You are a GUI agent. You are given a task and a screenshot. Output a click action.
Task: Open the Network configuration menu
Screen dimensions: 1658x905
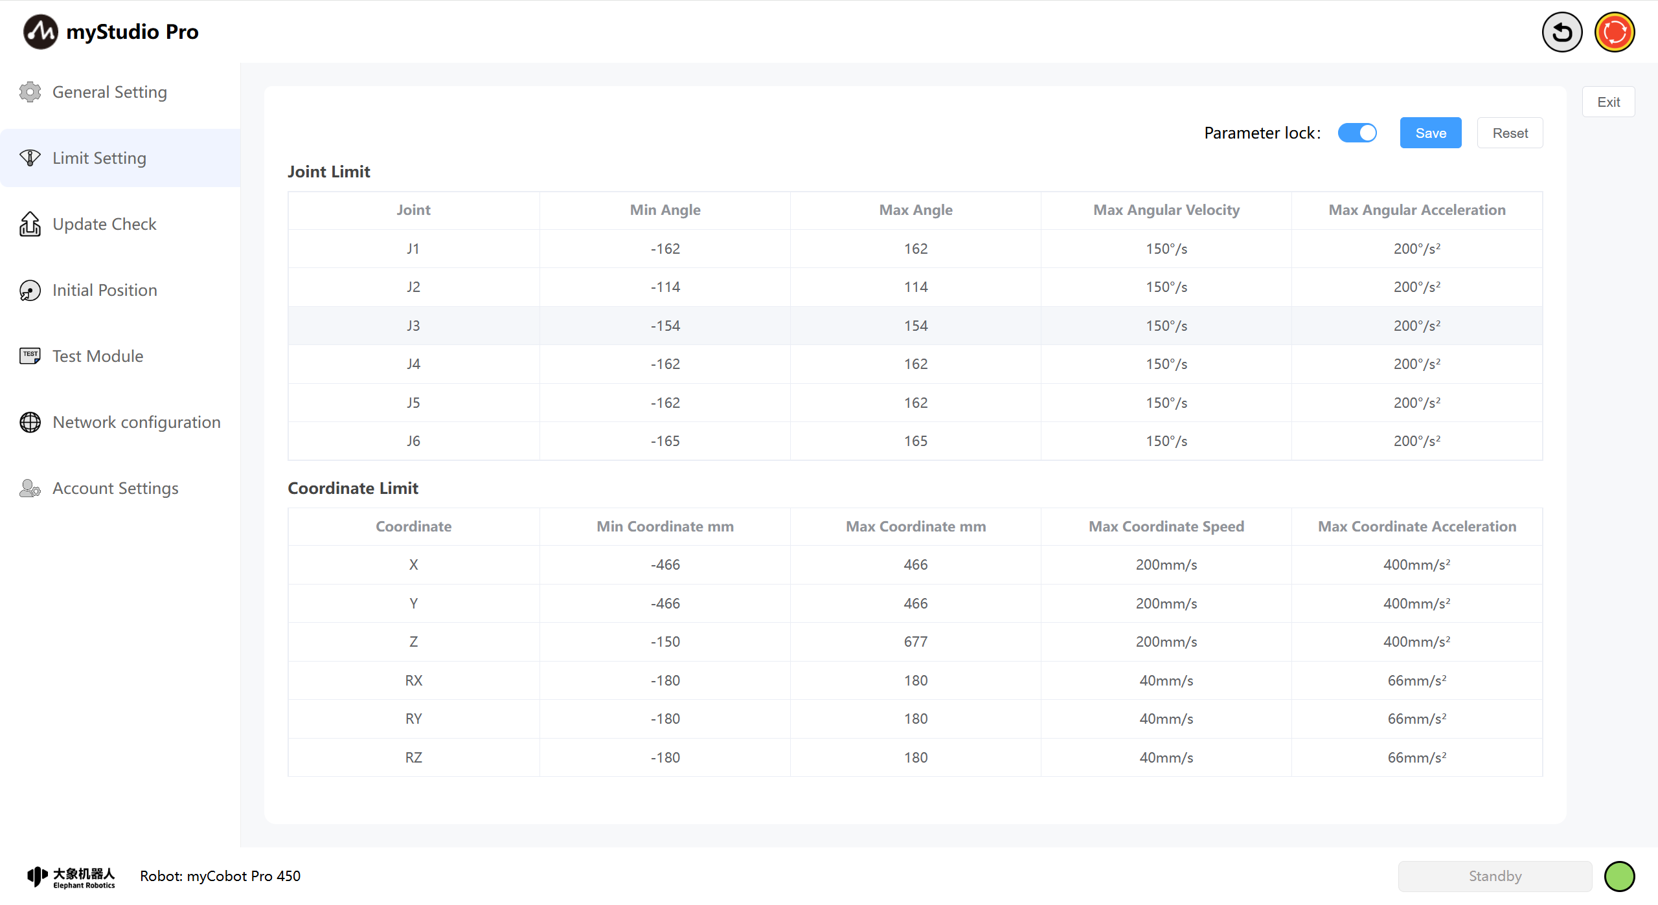[136, 422]
